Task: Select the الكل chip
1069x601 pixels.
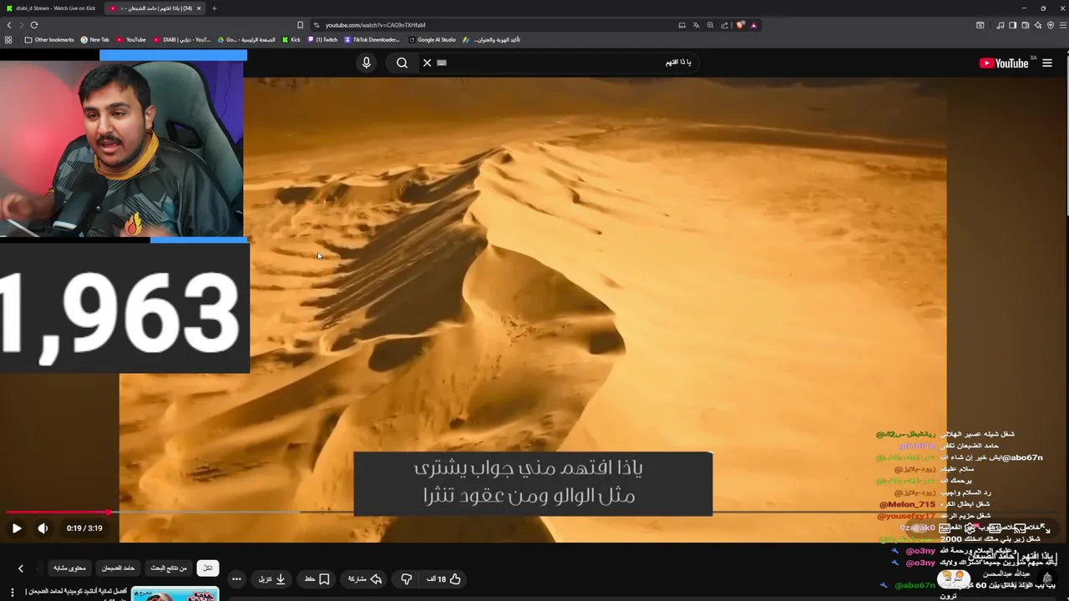Action: pyautogui.click(x=208, y=568)
